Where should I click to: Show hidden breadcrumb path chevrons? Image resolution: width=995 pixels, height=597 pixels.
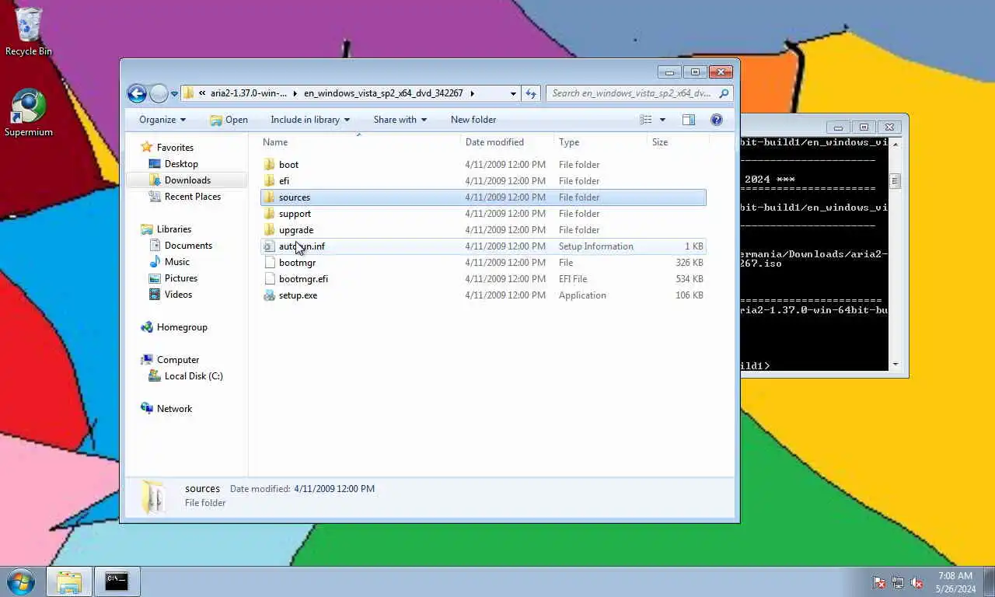pyautogui.click(x=202, y=93)
